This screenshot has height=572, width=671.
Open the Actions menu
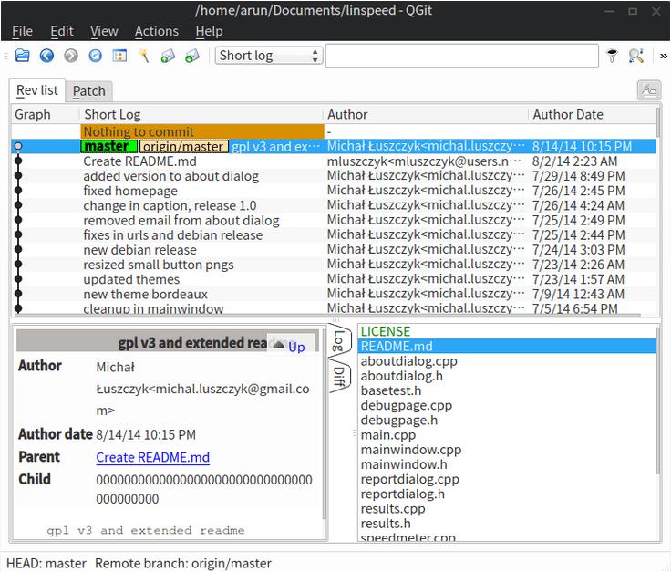pos(157,31)
